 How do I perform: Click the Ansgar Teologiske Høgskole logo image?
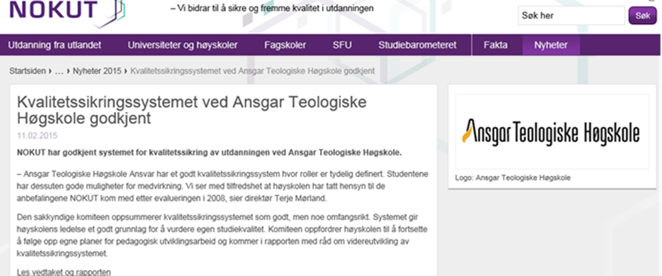tap(552, 132)
